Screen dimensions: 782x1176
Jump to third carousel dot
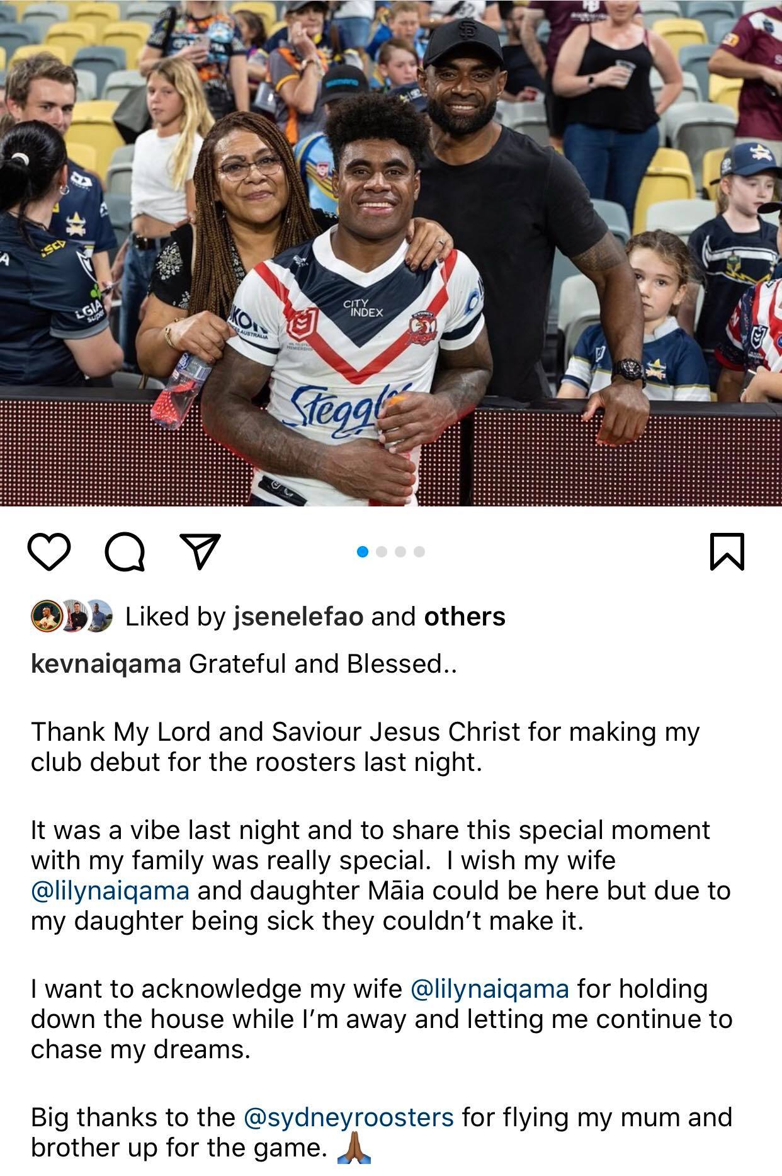coord(400,552)
